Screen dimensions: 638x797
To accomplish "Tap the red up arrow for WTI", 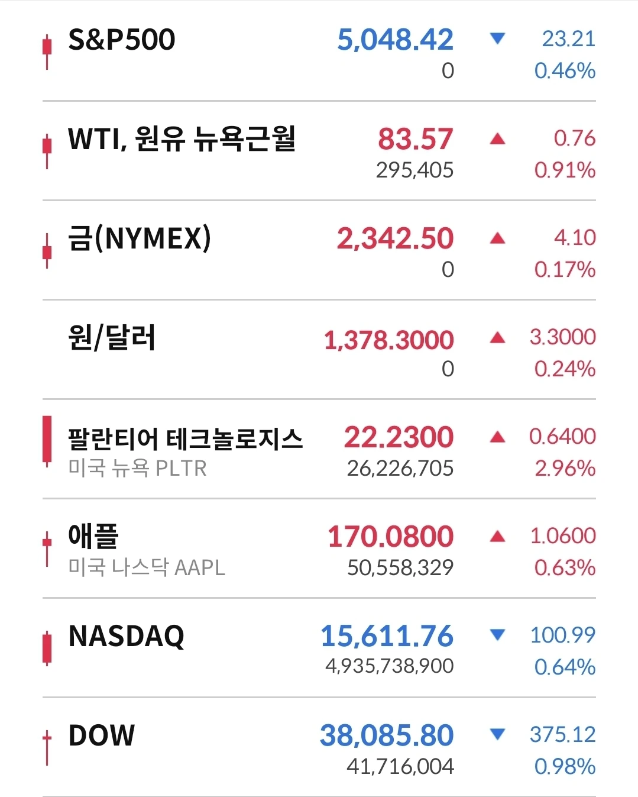I will 497,139.
